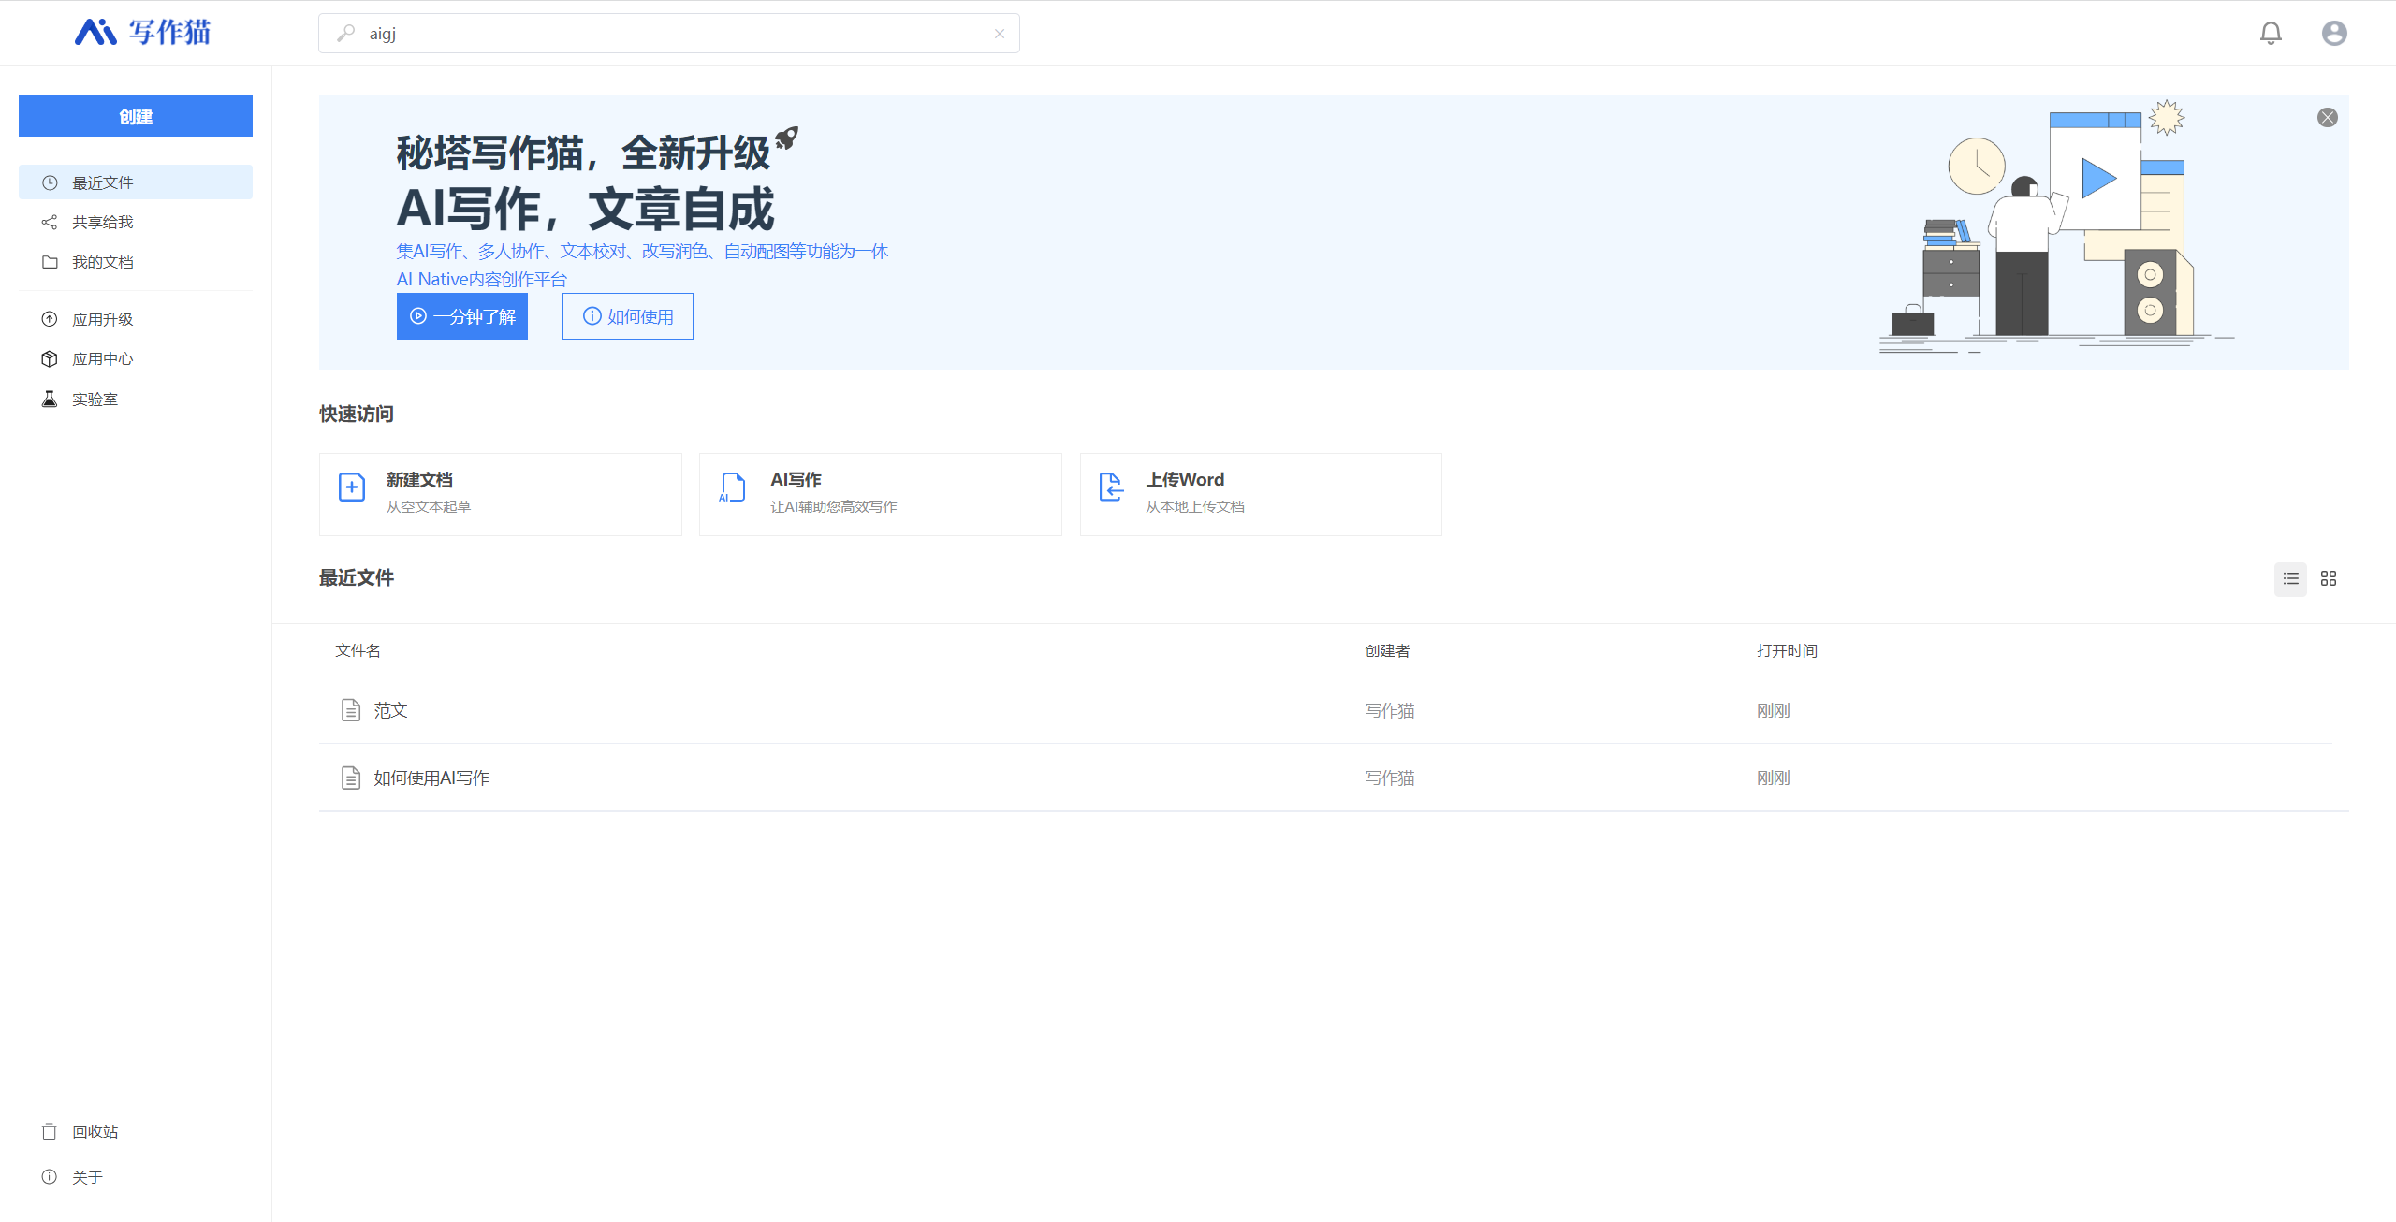The width and height of the screenshot is (2396, 1222).
Task: Open 我的文档 folder
Action: [101, 263]
